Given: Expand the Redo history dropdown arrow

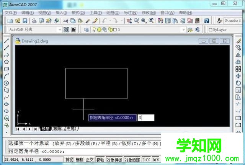Looking at the screenshot, I should 122,21.
